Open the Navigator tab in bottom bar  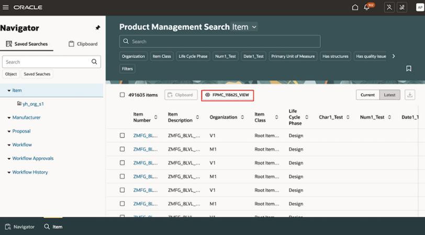point(20,227)
